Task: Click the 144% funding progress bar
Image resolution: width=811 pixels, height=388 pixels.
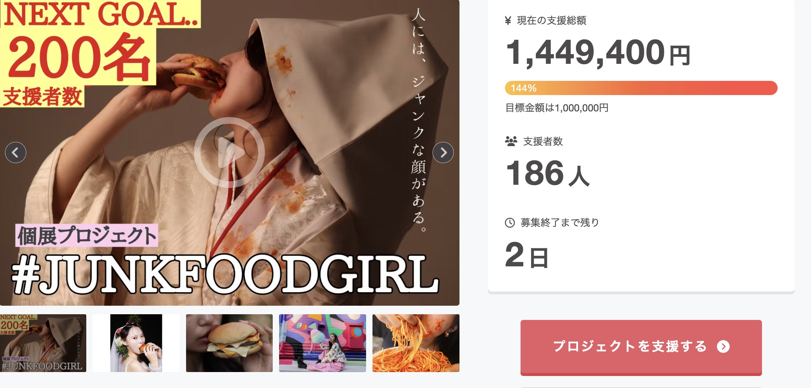Action: point(641,88)
